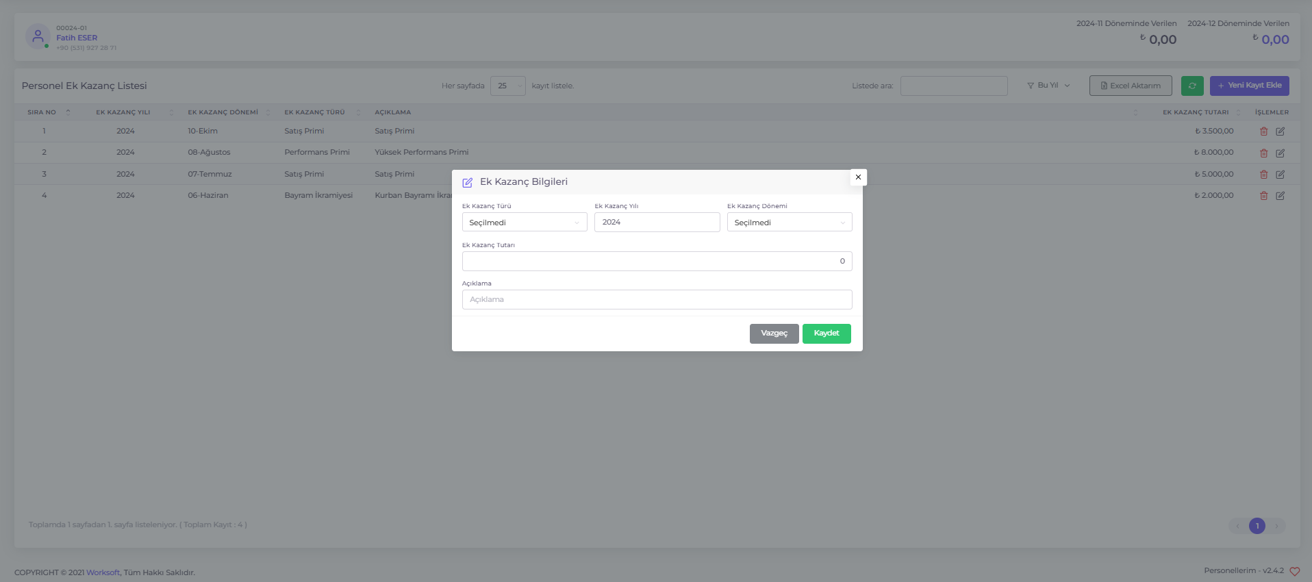The width and height of the screenshot is (1312, 582).
Task: Click the Personel Ek Kazanç Listesi heading
Action: 84,86
